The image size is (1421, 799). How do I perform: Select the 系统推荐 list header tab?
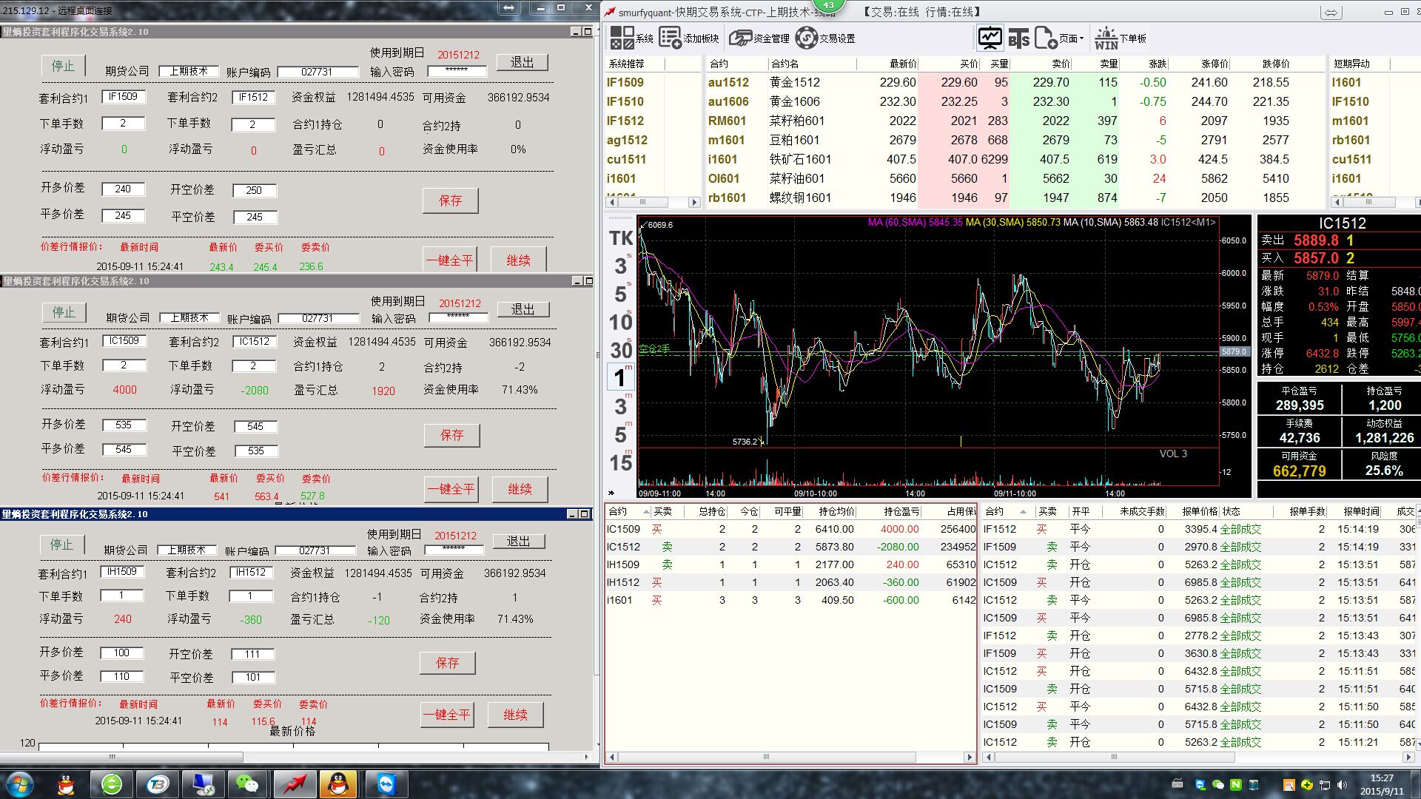627,64
